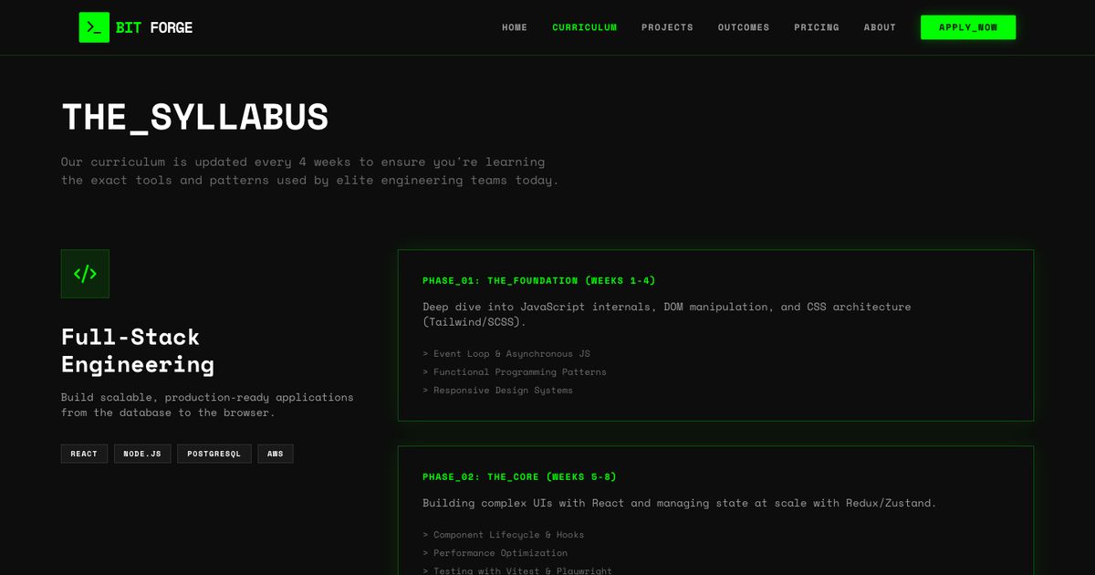Click 'Event Loop & Asynchronous JS' list item

tap(506, 353)
